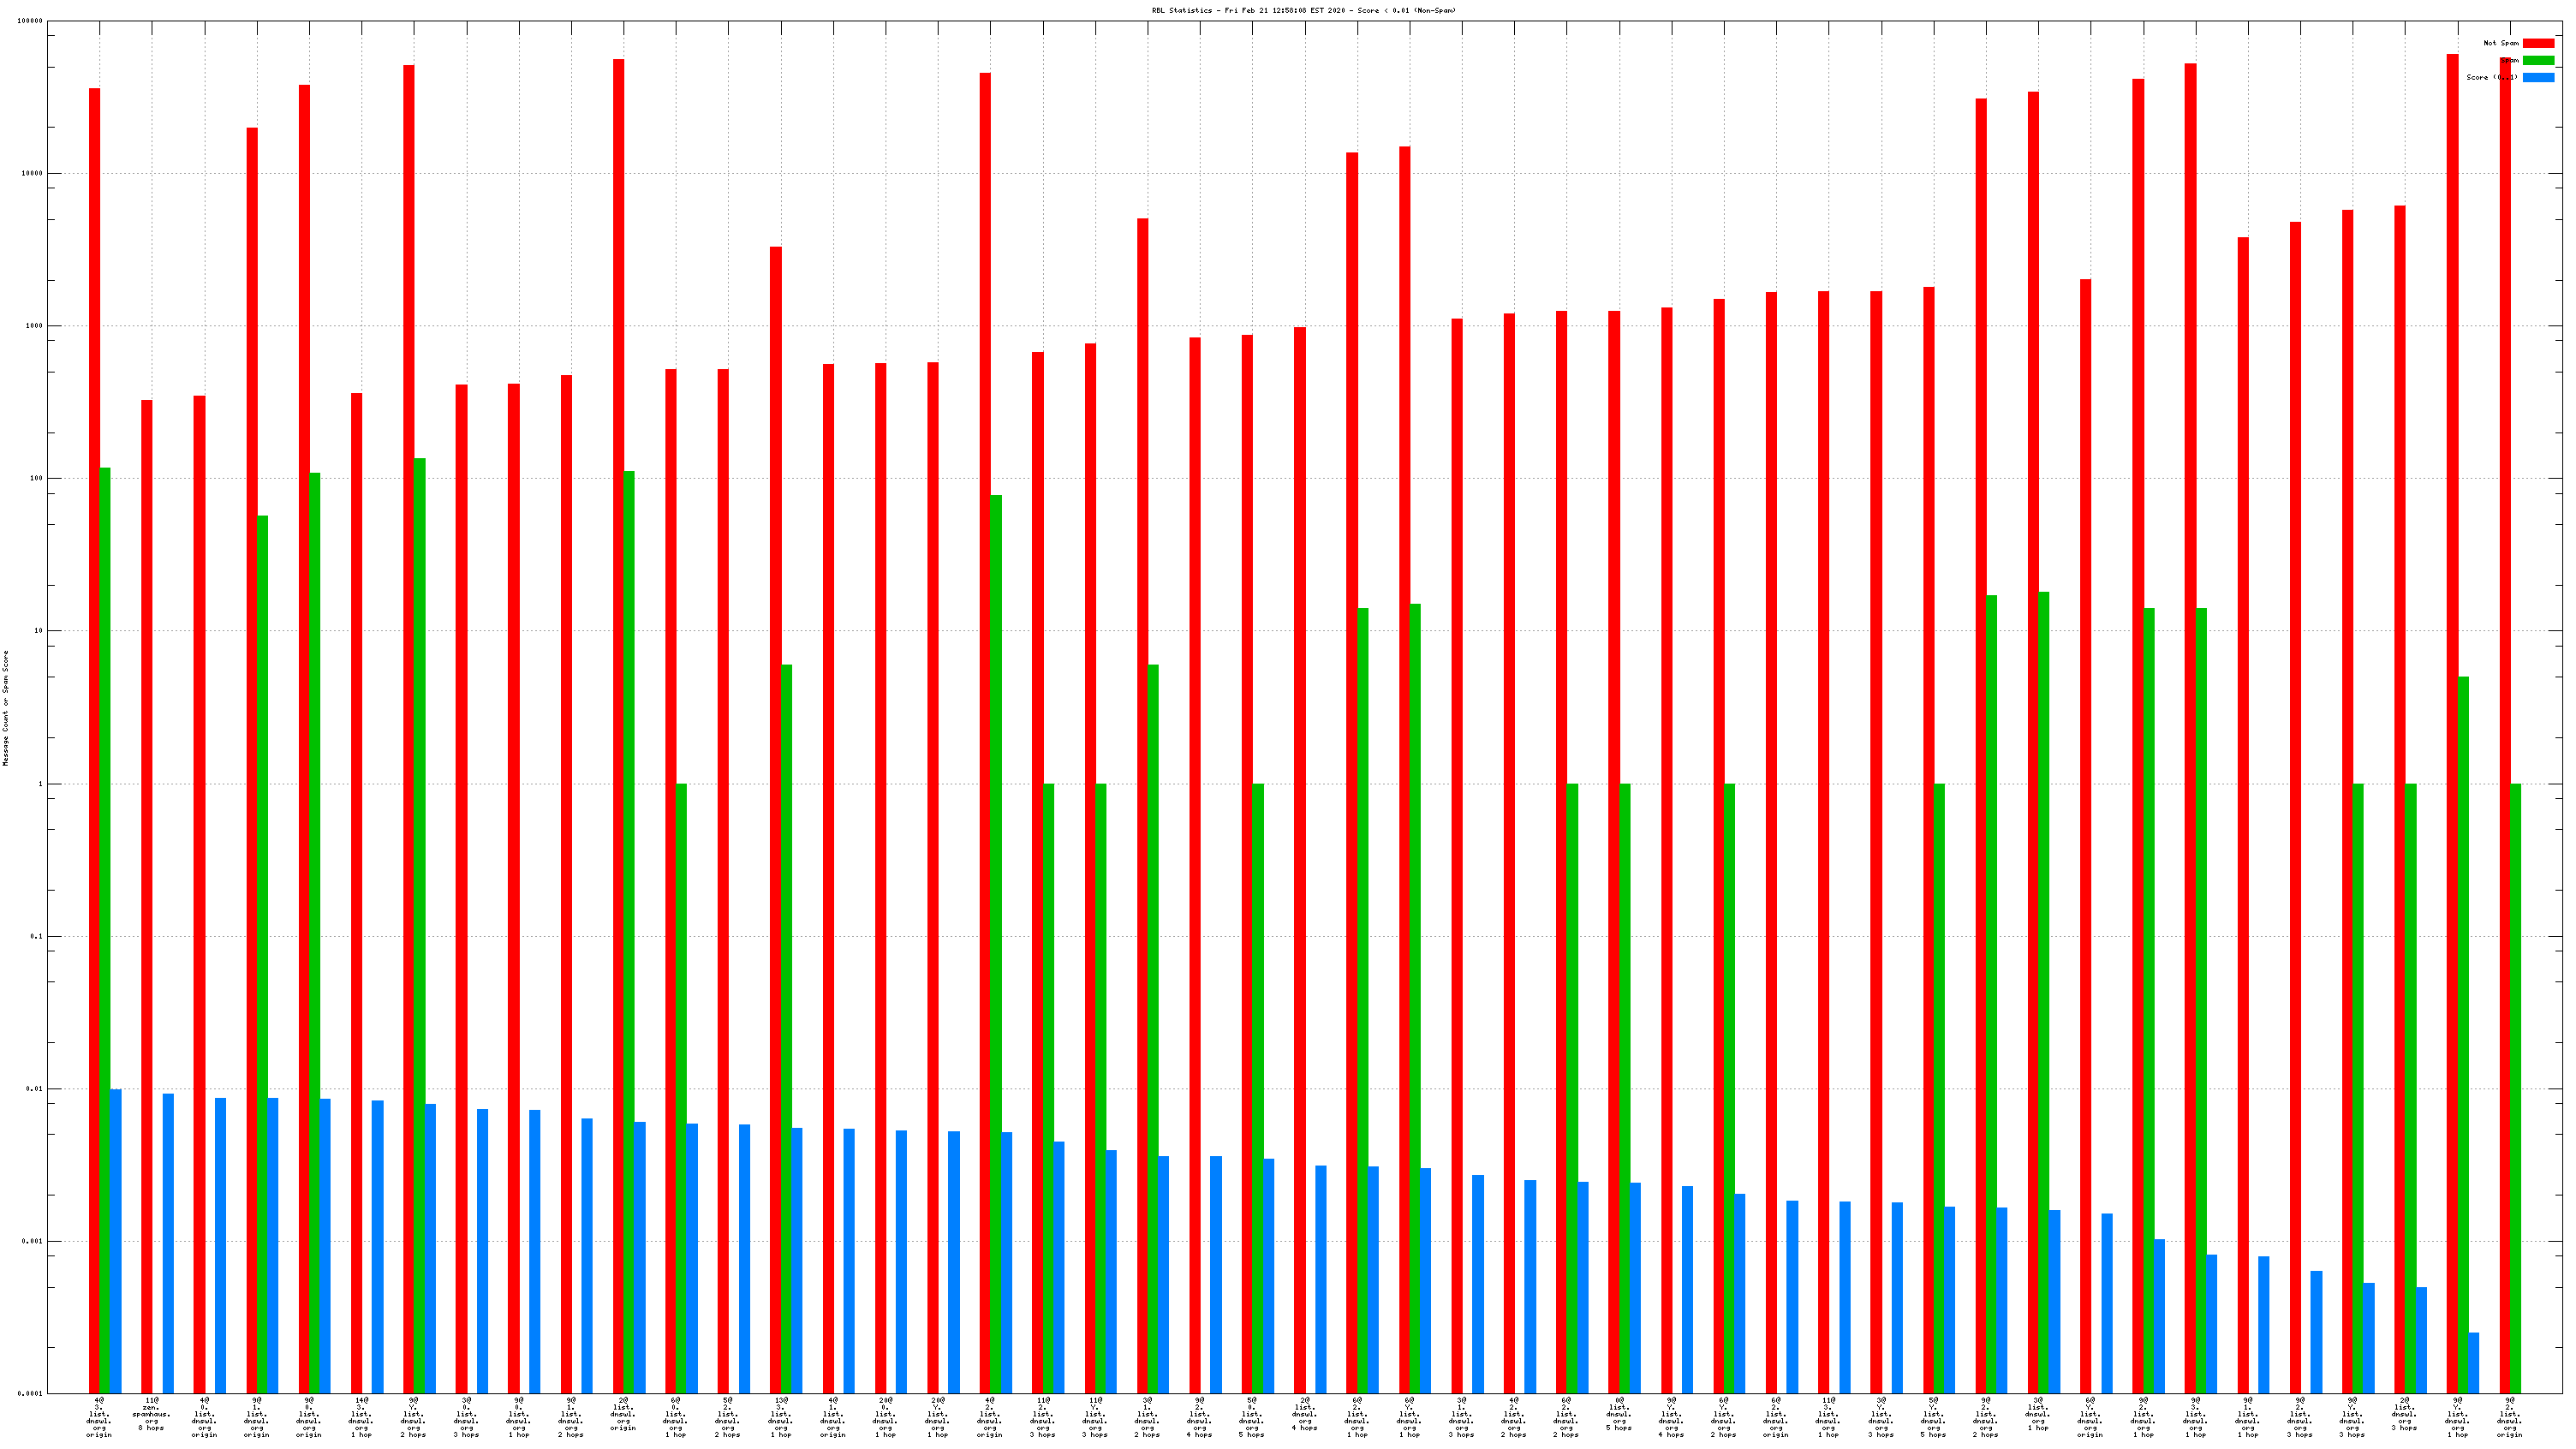Image resolution: width=2576 pixels, height=1449 pixels.
Task: Click the last x-axis label on the right
Action: coord(2509,1417)
